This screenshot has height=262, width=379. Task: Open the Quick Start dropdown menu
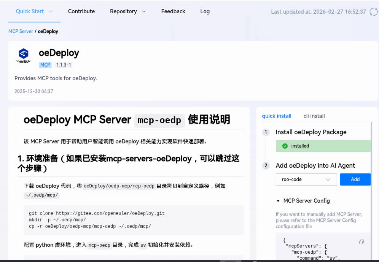pyautogui.click(x=34, y=11)
